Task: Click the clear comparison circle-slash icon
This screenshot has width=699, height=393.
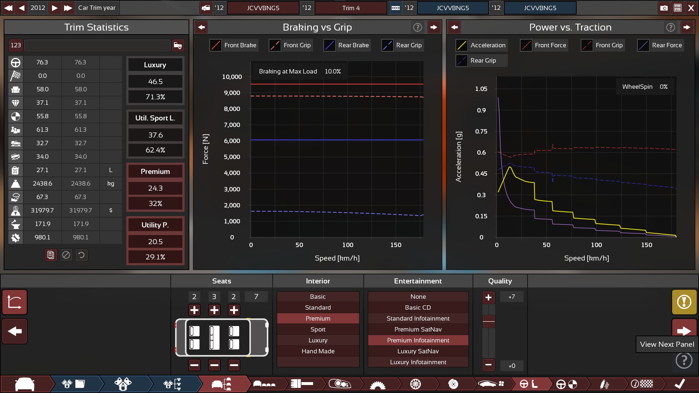Action: [x=66, y=255]
